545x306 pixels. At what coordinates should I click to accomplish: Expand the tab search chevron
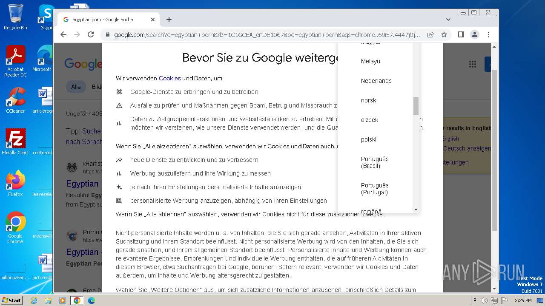tap(448, 20)
